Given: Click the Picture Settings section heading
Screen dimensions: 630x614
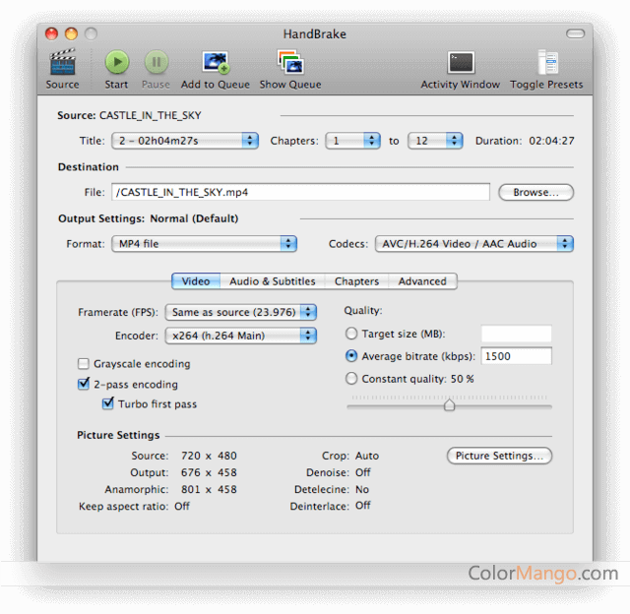Looking at the screenshot, I should point(118,435).
